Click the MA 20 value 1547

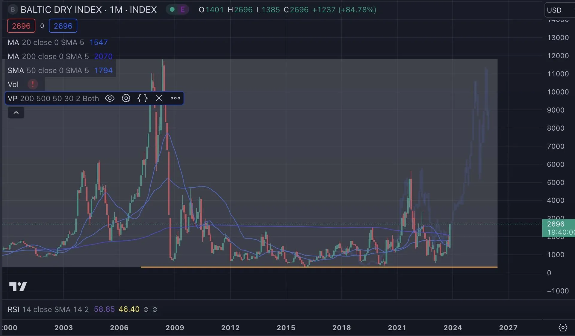99,42
